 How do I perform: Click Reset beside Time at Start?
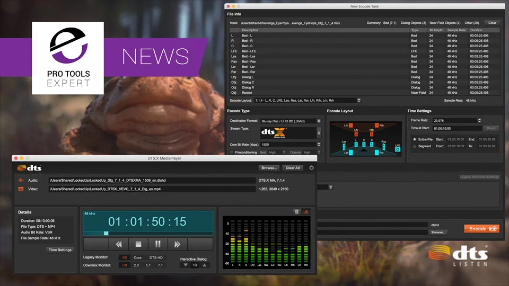click(491, 128)
